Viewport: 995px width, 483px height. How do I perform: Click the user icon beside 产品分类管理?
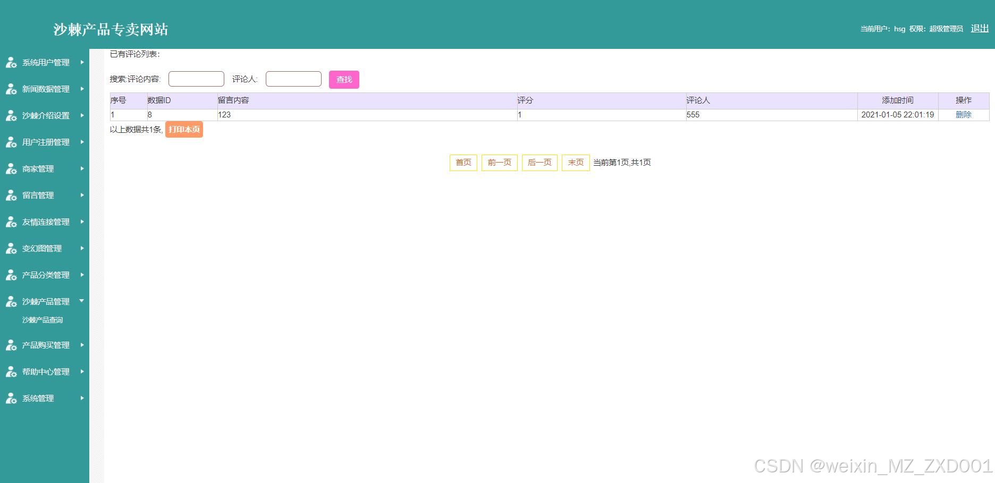11,275
